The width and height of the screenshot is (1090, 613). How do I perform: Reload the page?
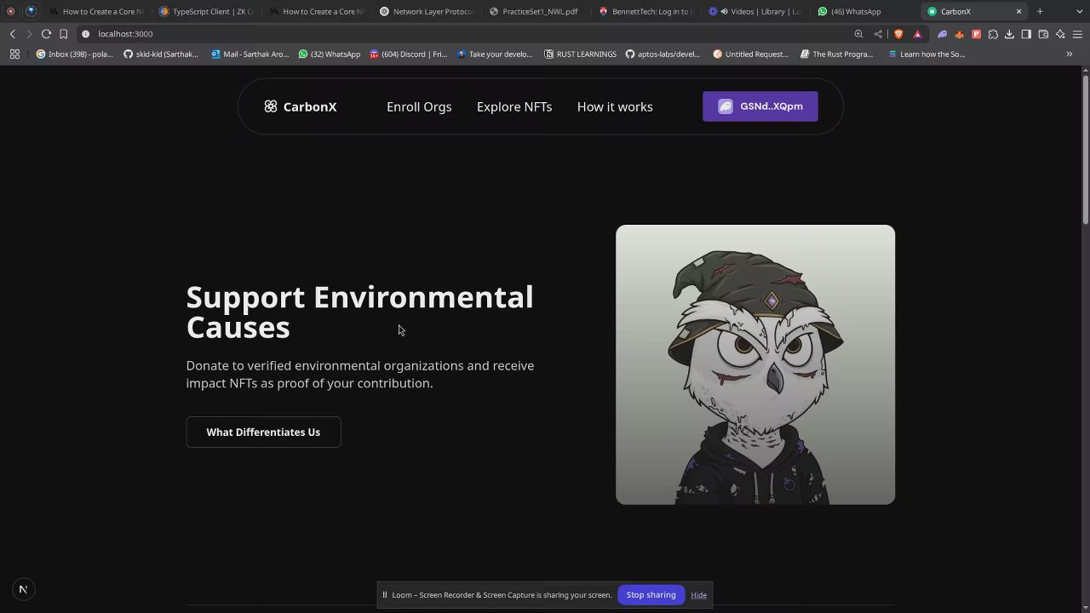(46, 34)
